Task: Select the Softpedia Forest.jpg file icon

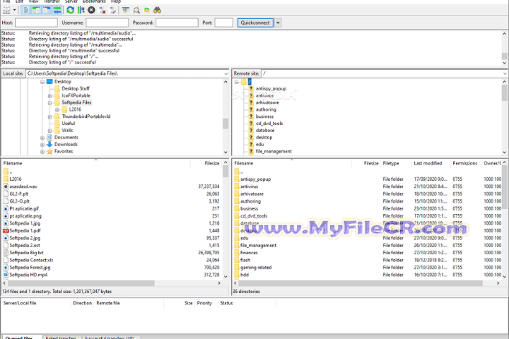Action: pos(6,268)
